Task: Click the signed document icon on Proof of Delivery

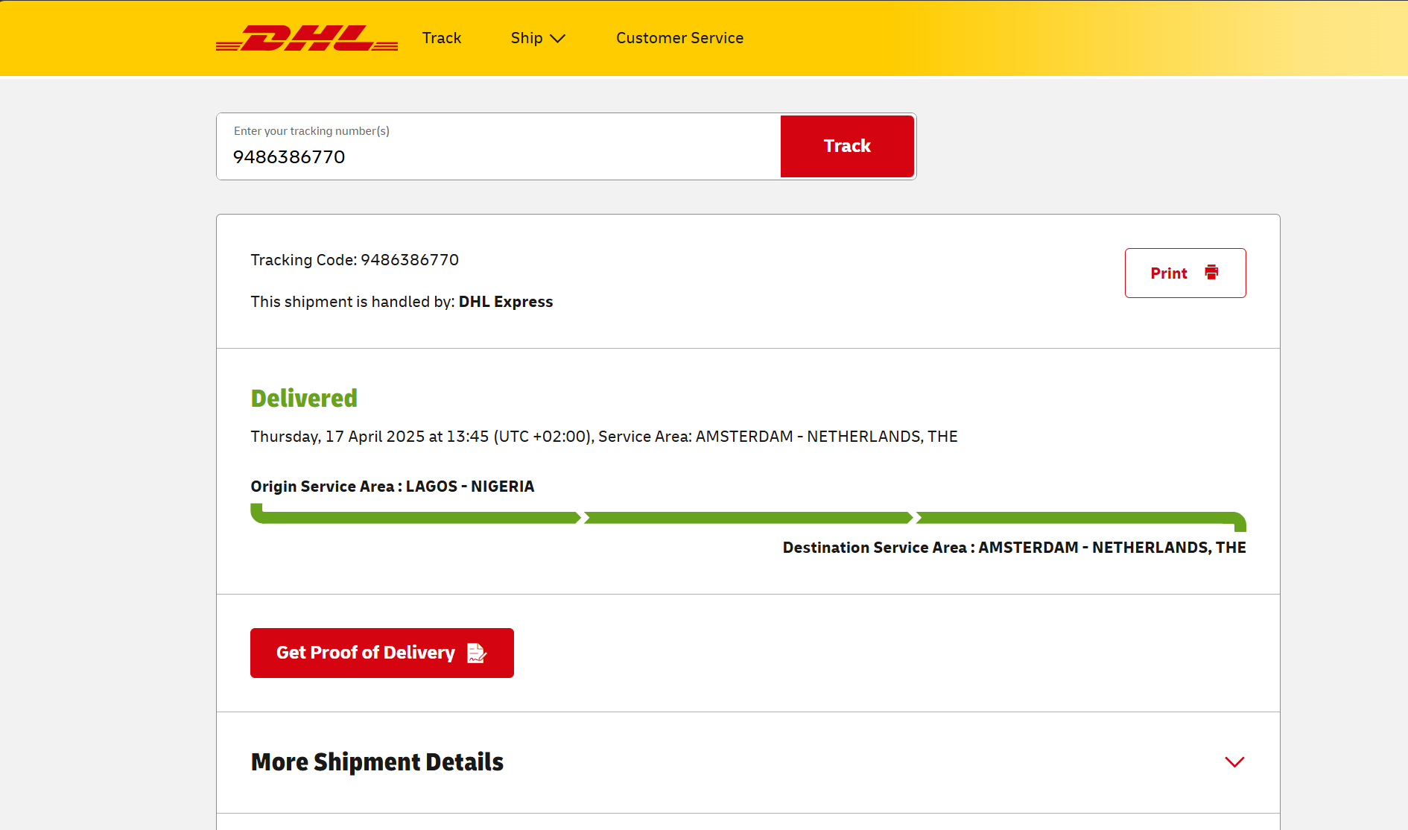Action: (477, 653)
